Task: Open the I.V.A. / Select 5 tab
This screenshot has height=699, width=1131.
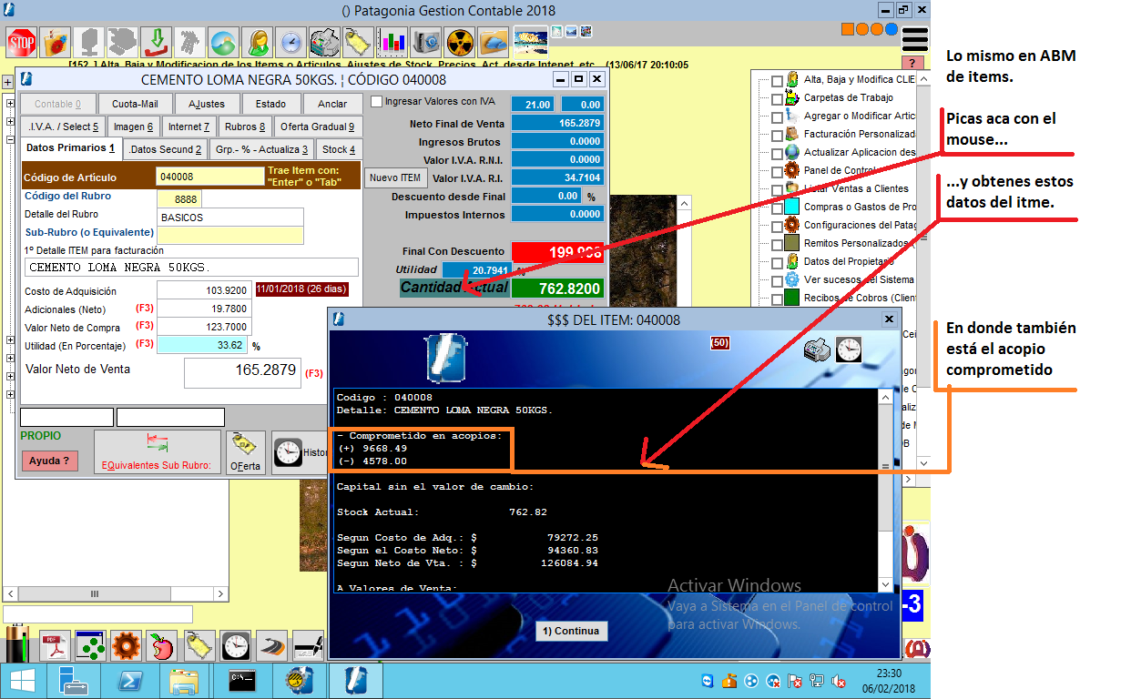Action: 63,127
